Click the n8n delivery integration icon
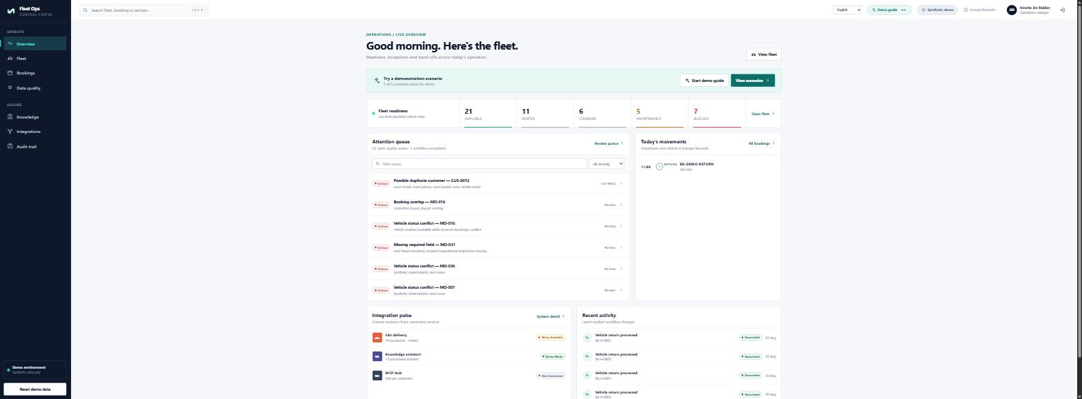The height and width of the screenshot is (399, 1082). (377, 338)
